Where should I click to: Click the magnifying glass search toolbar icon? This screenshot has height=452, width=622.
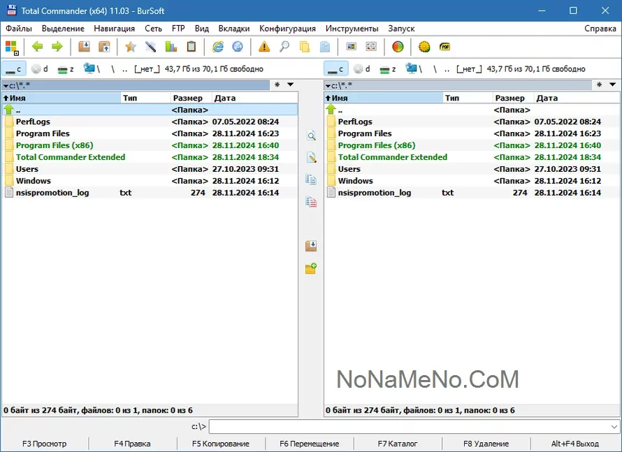284,47
